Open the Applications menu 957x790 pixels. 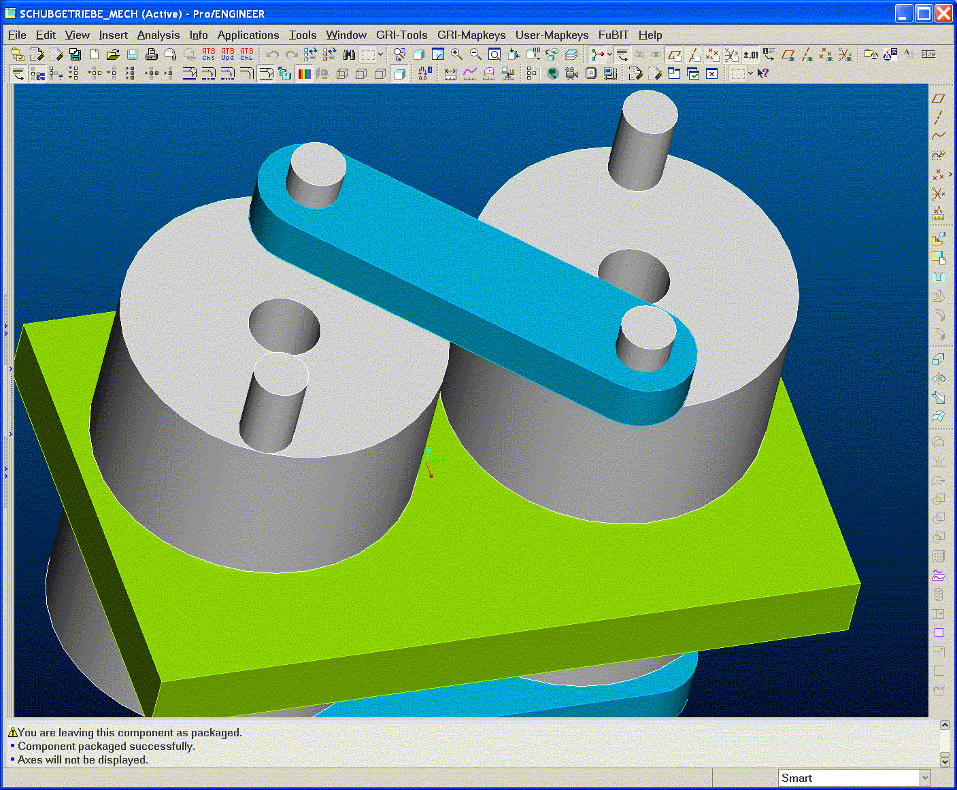(x=248, y=35)
